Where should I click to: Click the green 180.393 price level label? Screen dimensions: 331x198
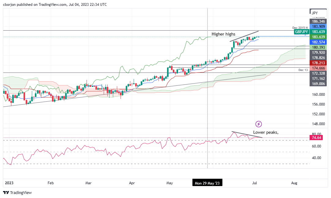pos(318,47)
